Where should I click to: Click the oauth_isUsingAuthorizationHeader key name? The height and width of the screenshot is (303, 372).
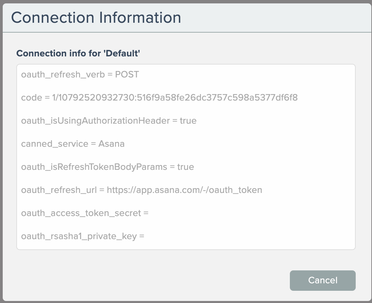[x=95, y=121]
